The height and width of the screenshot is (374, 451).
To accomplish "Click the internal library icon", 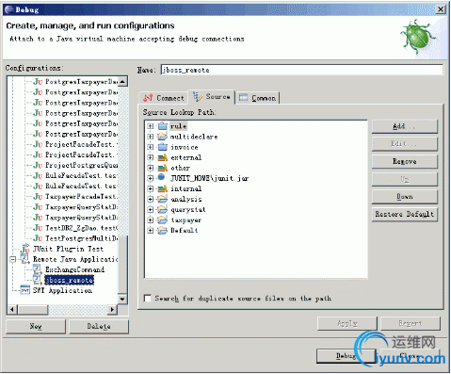I will pos(163,188).
